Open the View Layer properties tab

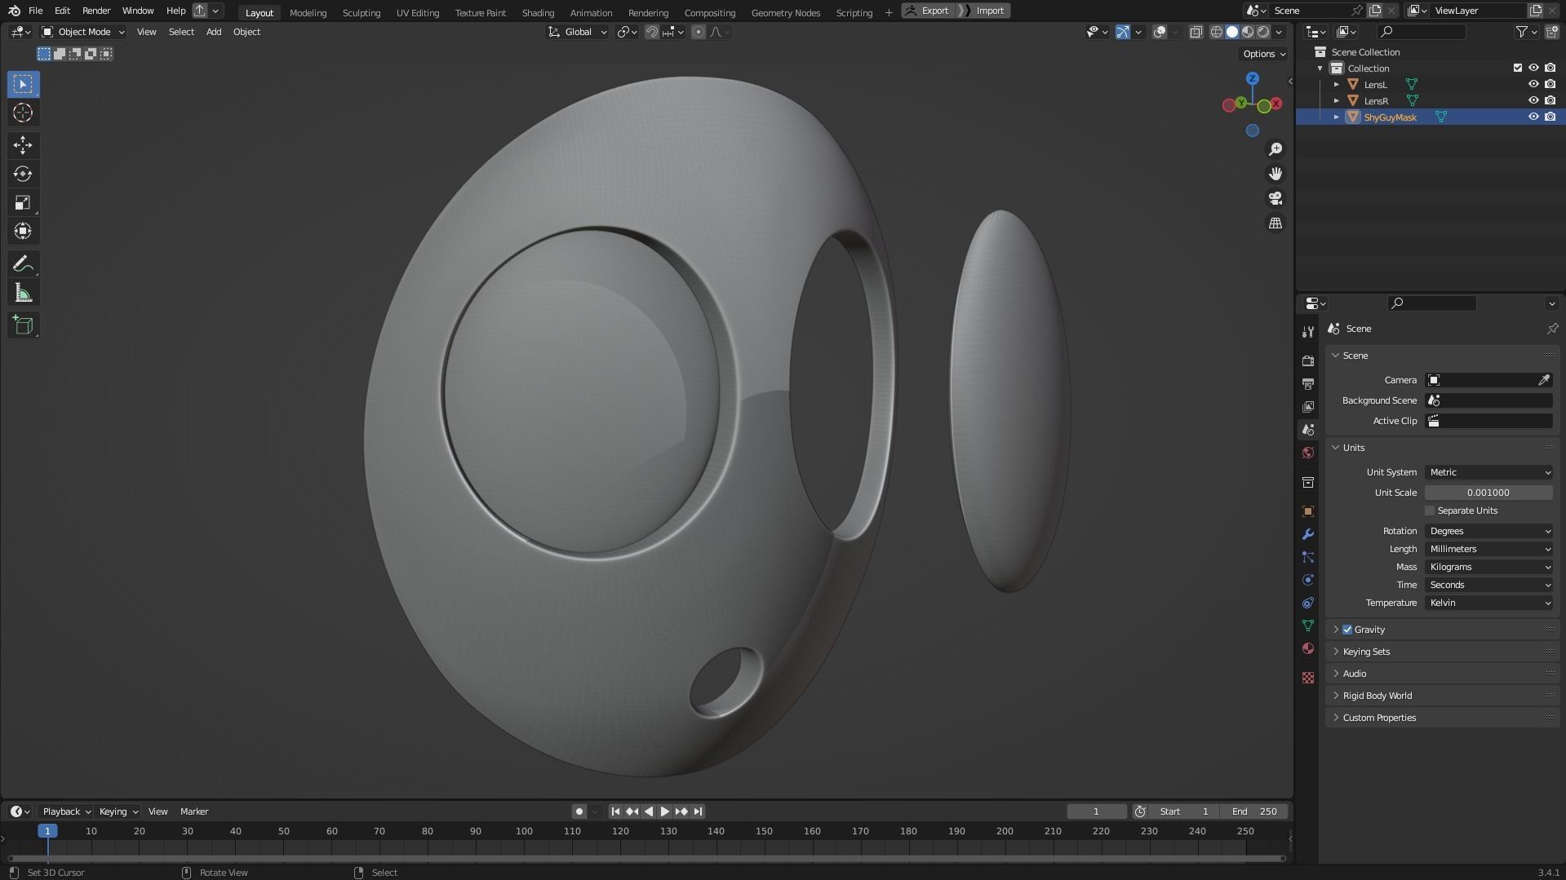tap(1308, 406)
